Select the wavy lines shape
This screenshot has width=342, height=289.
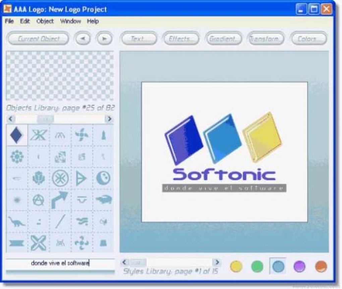point(82,221)
